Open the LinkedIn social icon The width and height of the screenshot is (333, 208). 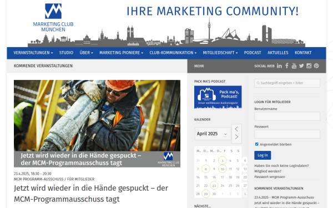pos(279,66)
